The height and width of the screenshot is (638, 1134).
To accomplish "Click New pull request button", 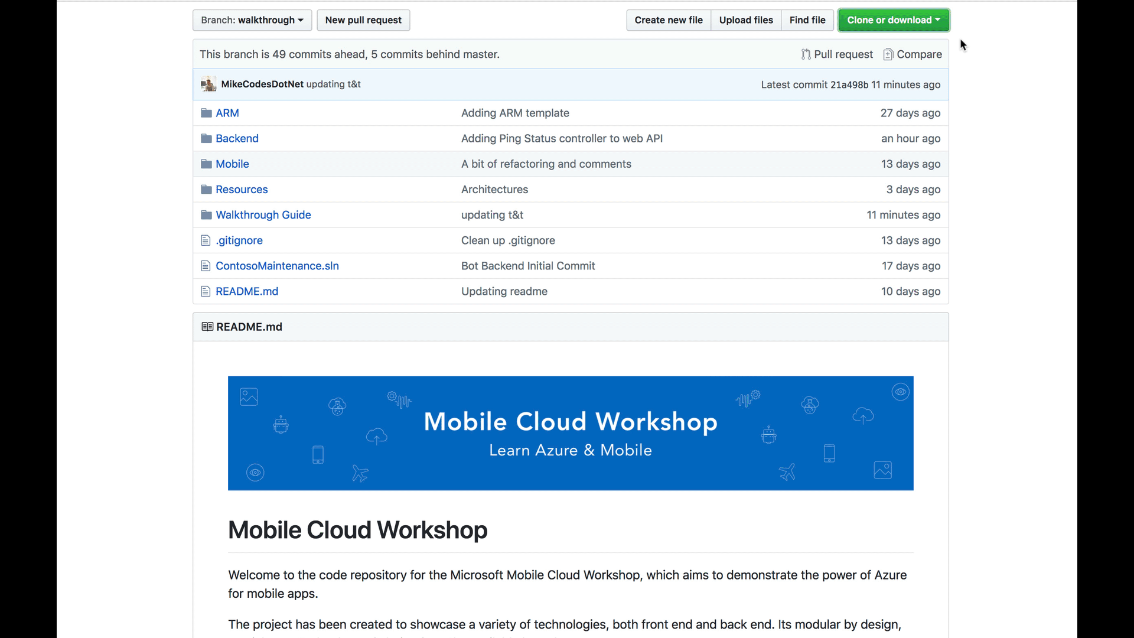I will pos(364,19).
